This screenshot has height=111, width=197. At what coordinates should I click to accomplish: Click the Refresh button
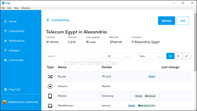(x=167, y=21)
